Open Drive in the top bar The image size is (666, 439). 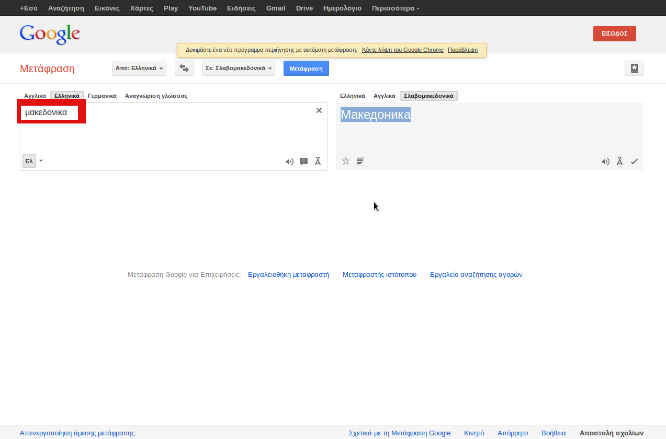click(x=304, y=8)
